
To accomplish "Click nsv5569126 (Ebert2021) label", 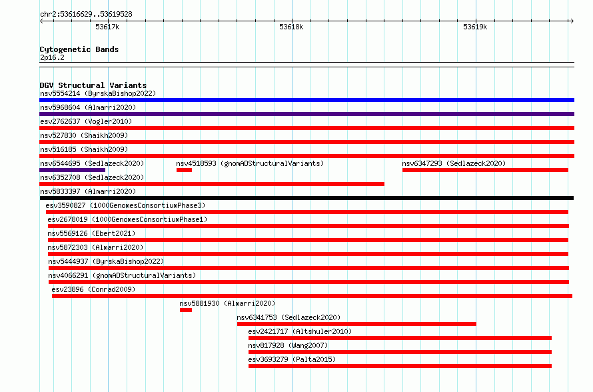I will tap(91, 233).
